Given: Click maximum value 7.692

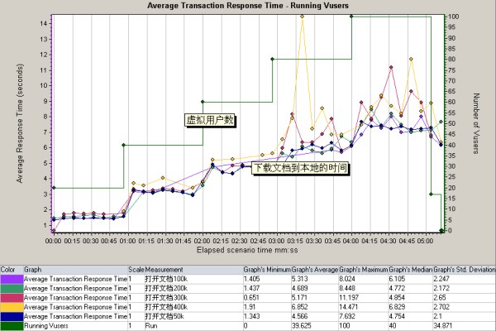Looking at the screenshot, I should pyautogui.click(x=347, y=316).
